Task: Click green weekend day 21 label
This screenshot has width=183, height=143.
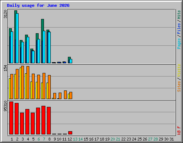Action: pos(118,139)
